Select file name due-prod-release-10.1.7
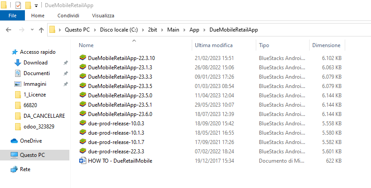This screenshot has width=371, height=188. click(116, 142)
